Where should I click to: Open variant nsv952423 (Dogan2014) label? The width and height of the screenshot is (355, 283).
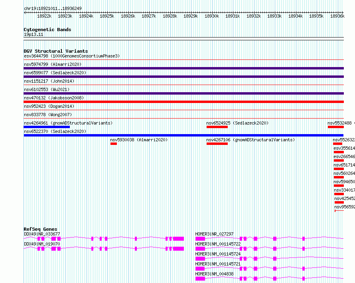tap(49, 106)
